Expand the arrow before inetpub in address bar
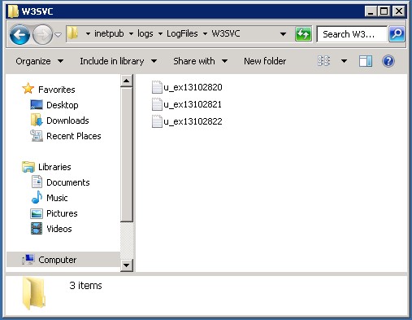 coord(88,34)
